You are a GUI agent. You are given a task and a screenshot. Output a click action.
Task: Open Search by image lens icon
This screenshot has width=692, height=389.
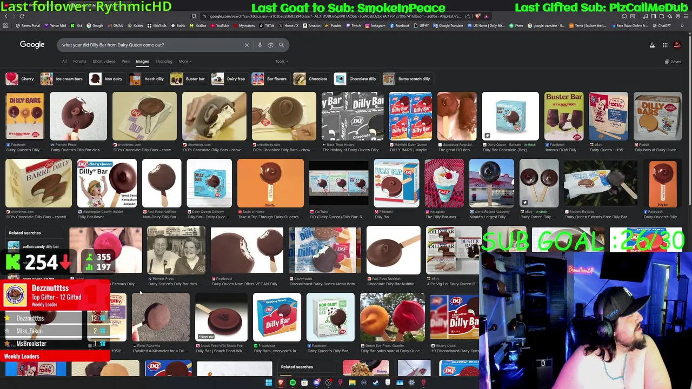271,45
